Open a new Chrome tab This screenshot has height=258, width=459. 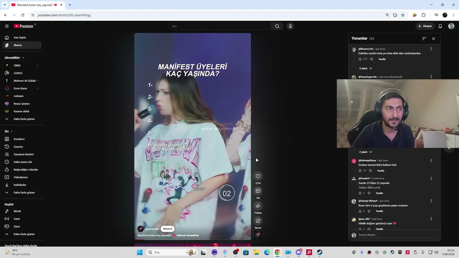click(x=70, y=5)
